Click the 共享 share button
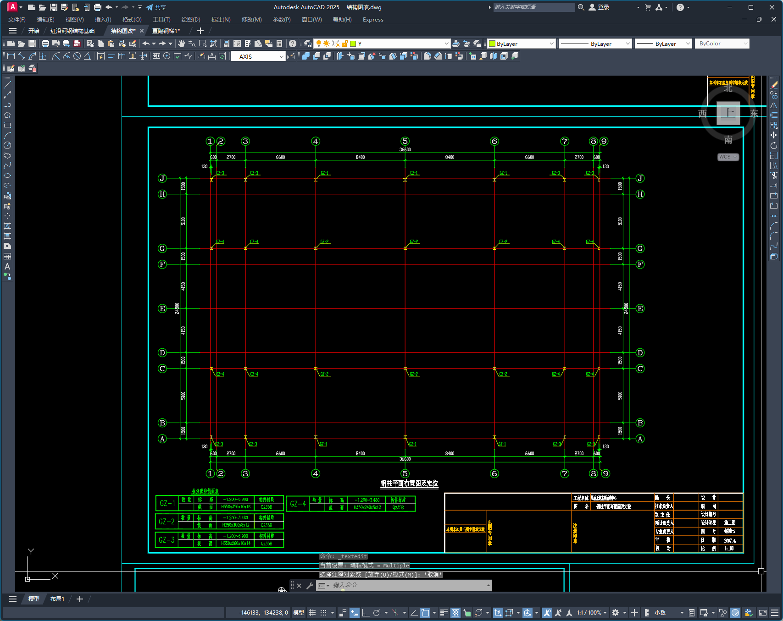783x621 pixels. tap(156, 7)
